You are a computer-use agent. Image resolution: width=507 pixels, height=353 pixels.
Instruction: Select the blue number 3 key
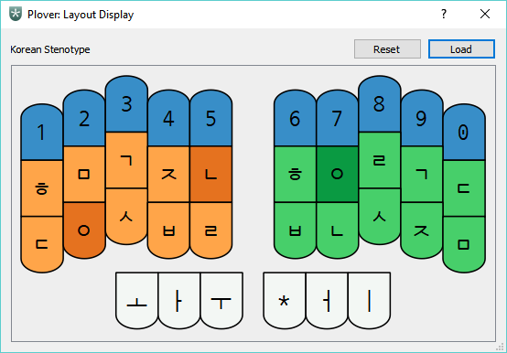[x=126, y=104]
